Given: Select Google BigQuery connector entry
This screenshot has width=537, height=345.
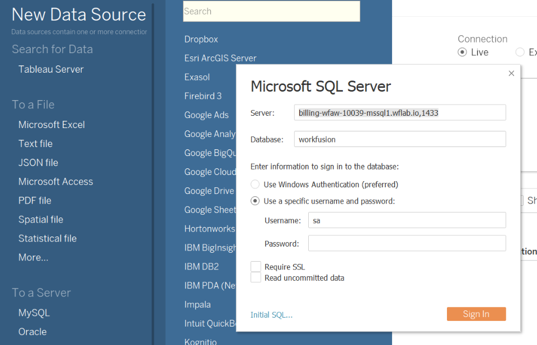Looking at the screenshot, I should point(210,153).
